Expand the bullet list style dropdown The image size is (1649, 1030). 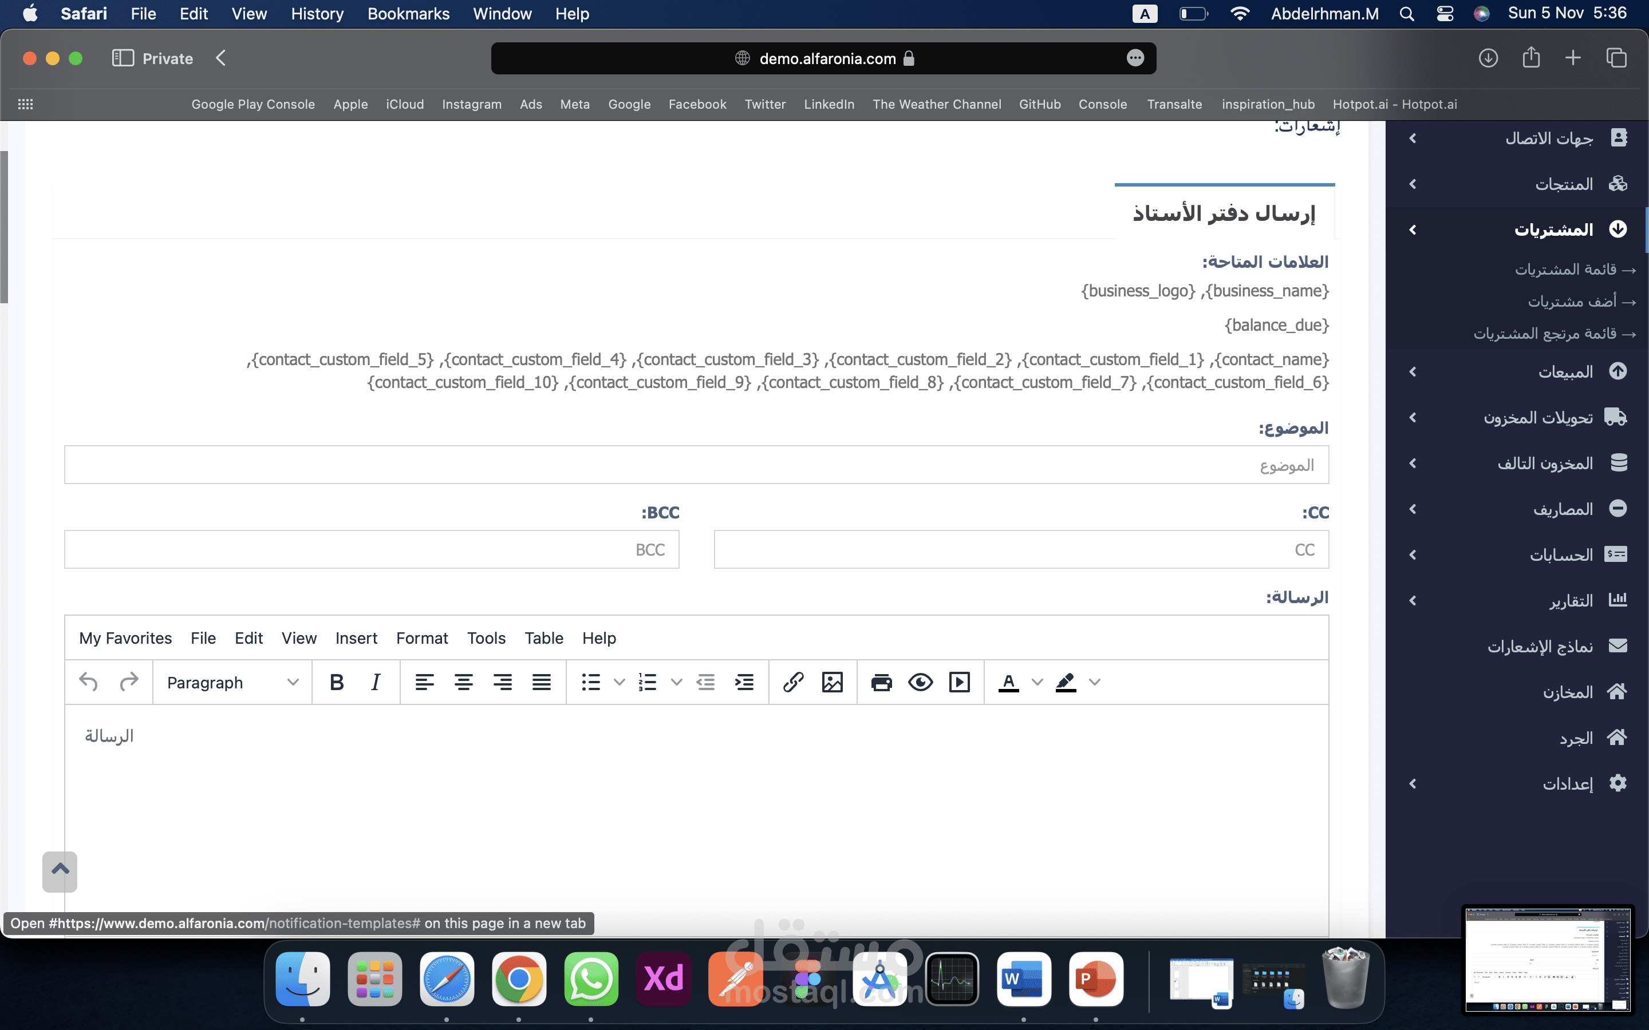620,682
